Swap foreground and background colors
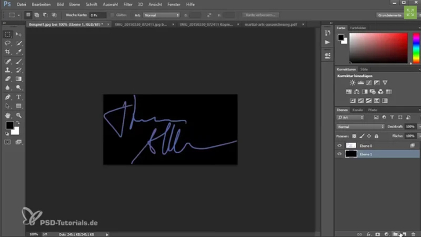 pyautogui.click(x=18, y=123)
